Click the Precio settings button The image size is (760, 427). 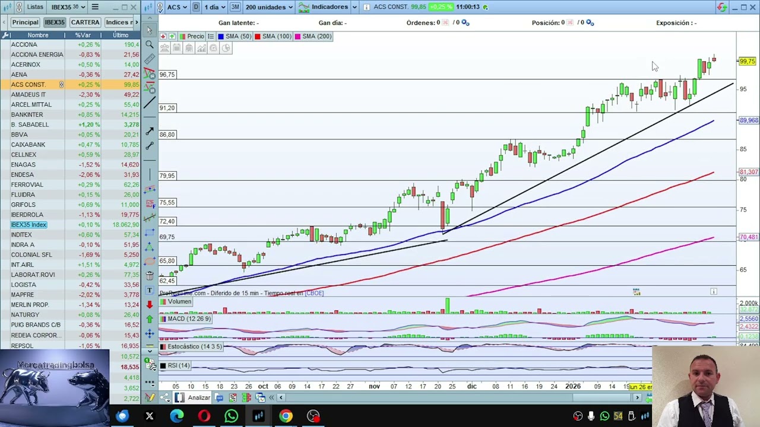coord(210,36)
